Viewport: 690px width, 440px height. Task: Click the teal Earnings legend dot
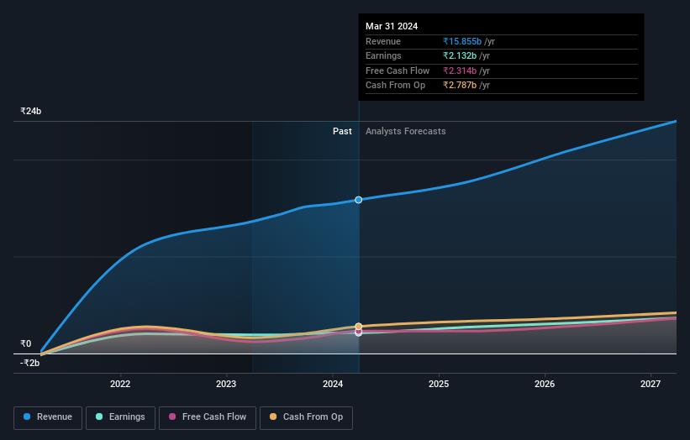[99, 416]
